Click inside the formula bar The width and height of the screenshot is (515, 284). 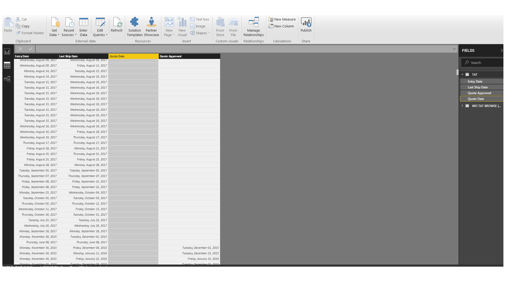pos(244,49)
